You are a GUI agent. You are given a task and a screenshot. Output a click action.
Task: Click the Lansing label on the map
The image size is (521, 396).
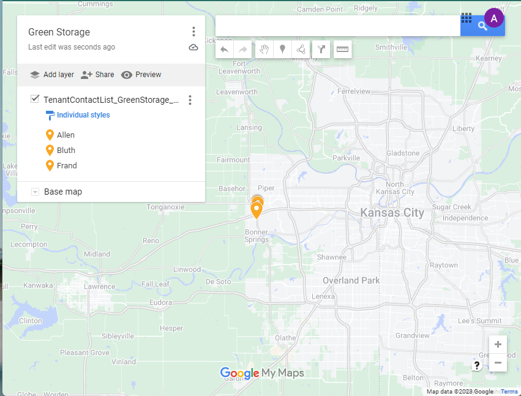(249, 127)
